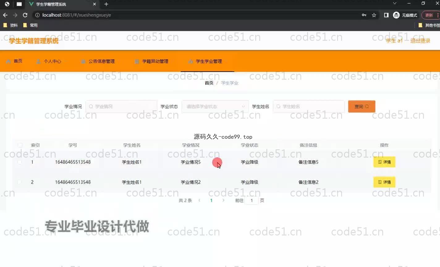Tick the select-all checkbox in table header
This screenshot has height=267, width=440.
[20, 145]
